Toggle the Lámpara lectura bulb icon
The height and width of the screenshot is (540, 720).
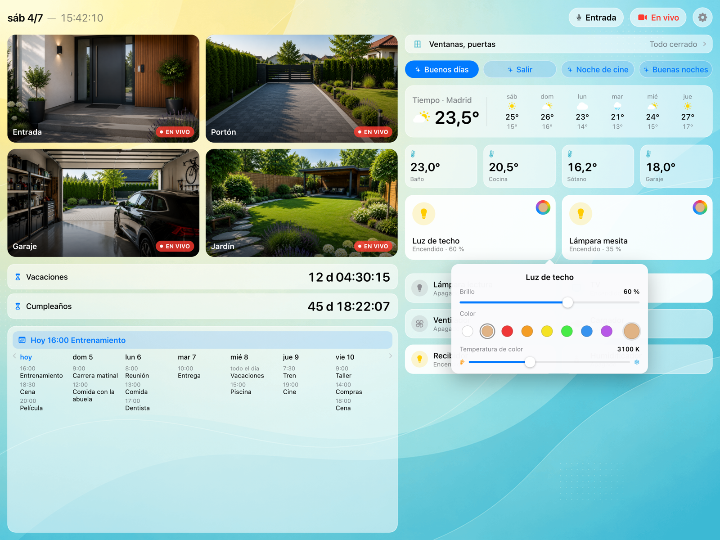[420, 288]
